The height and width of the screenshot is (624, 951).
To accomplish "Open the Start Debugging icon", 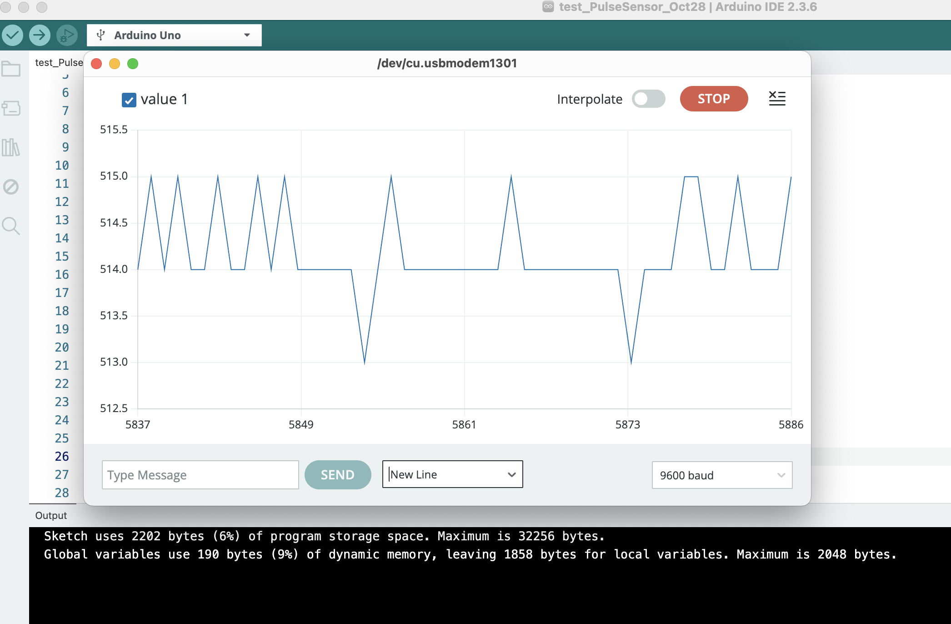I will 66,35.
